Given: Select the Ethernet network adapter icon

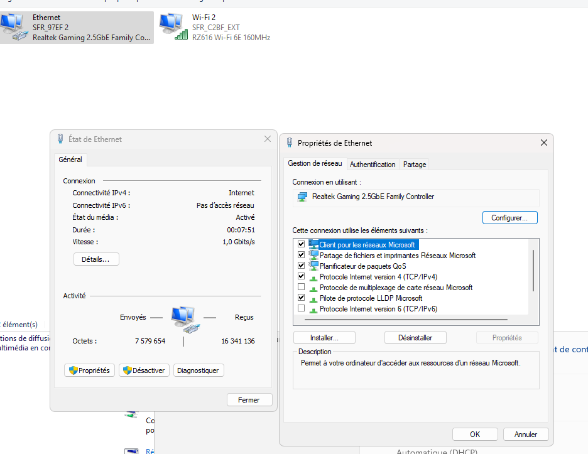Looking at the screenshot, I should coord(13,28).
